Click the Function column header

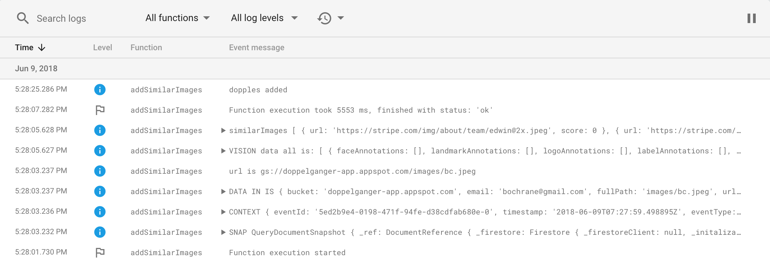[146, 48]
